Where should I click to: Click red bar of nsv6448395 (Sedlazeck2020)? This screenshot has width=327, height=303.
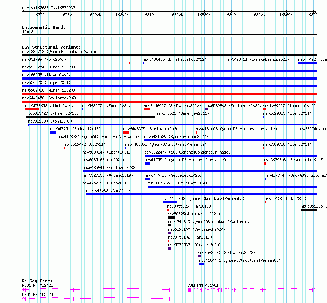126,133
